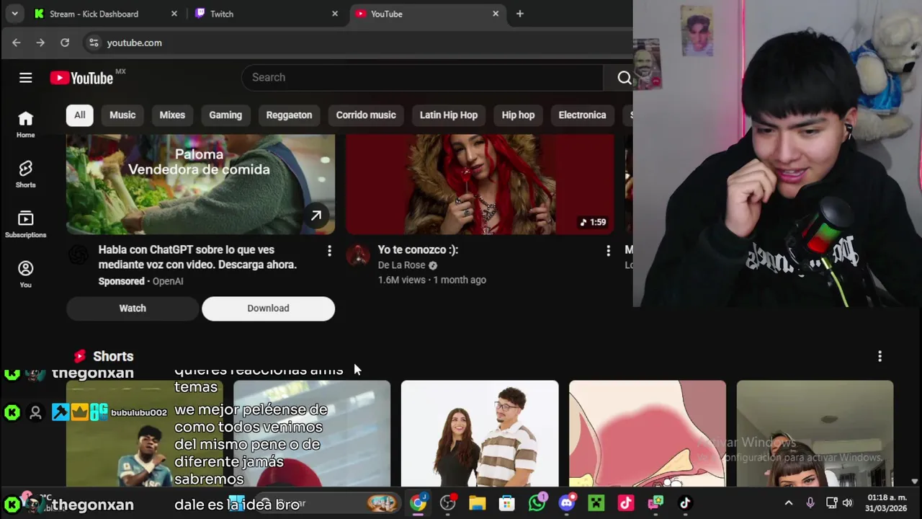Image resolution: width=922 pixels, height=519 pixels.
Task: Click the Download button on the ad
Action: click(268, 309)
